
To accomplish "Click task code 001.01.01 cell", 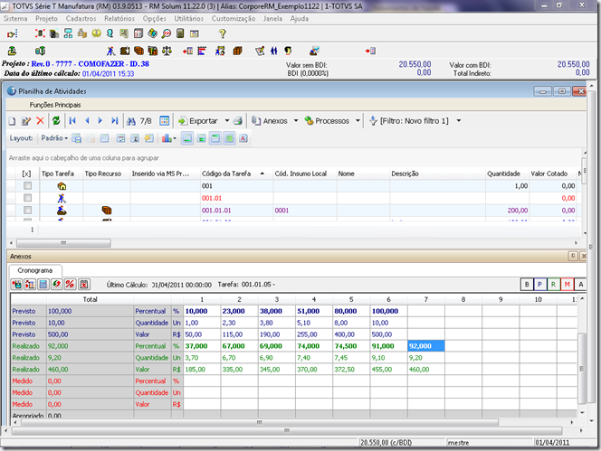I will pos(236,211).
